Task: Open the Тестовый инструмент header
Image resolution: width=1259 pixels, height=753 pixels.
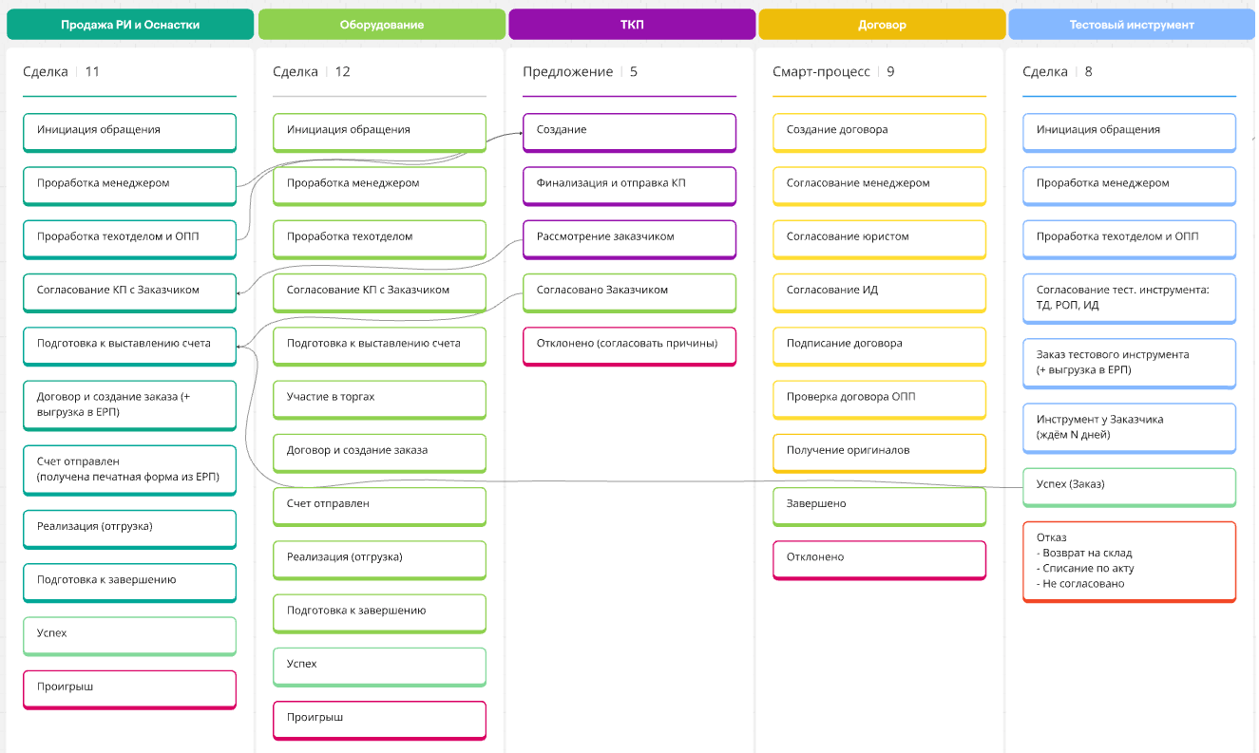Action: coord(1131,25)
